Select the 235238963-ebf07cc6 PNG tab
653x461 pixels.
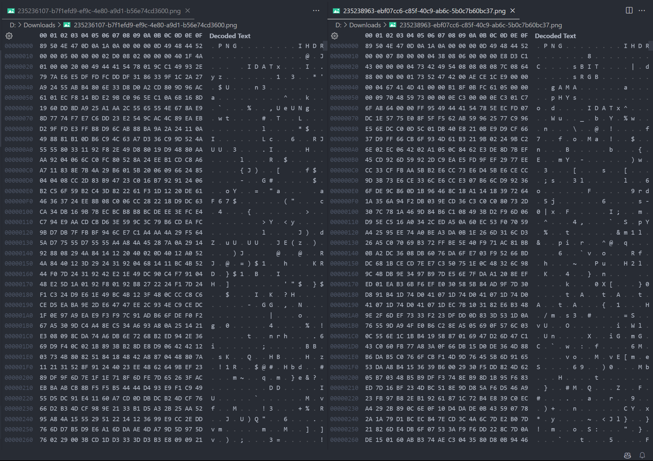coord(424,11)
